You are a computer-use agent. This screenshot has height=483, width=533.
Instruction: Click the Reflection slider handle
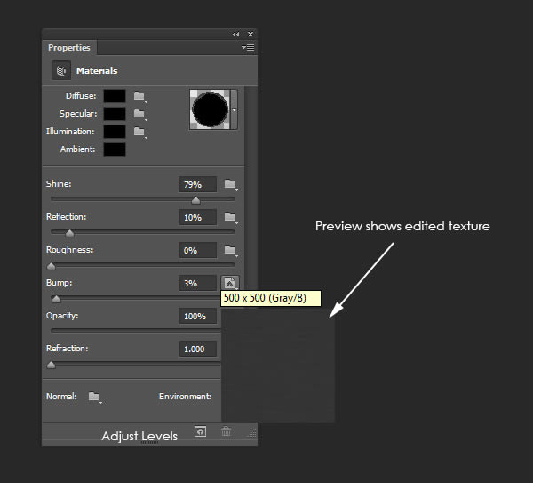coord(69,233)
